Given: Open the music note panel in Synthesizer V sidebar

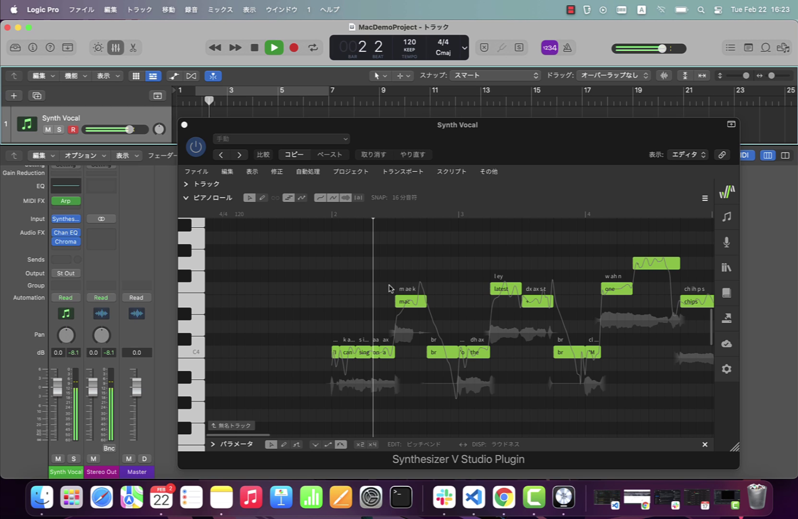Looking at the screenshot, I should (x=726, y=216).
